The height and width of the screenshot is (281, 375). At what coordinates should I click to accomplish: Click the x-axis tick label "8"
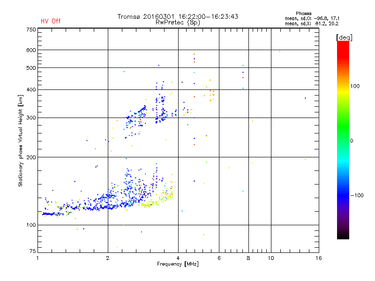248,258
